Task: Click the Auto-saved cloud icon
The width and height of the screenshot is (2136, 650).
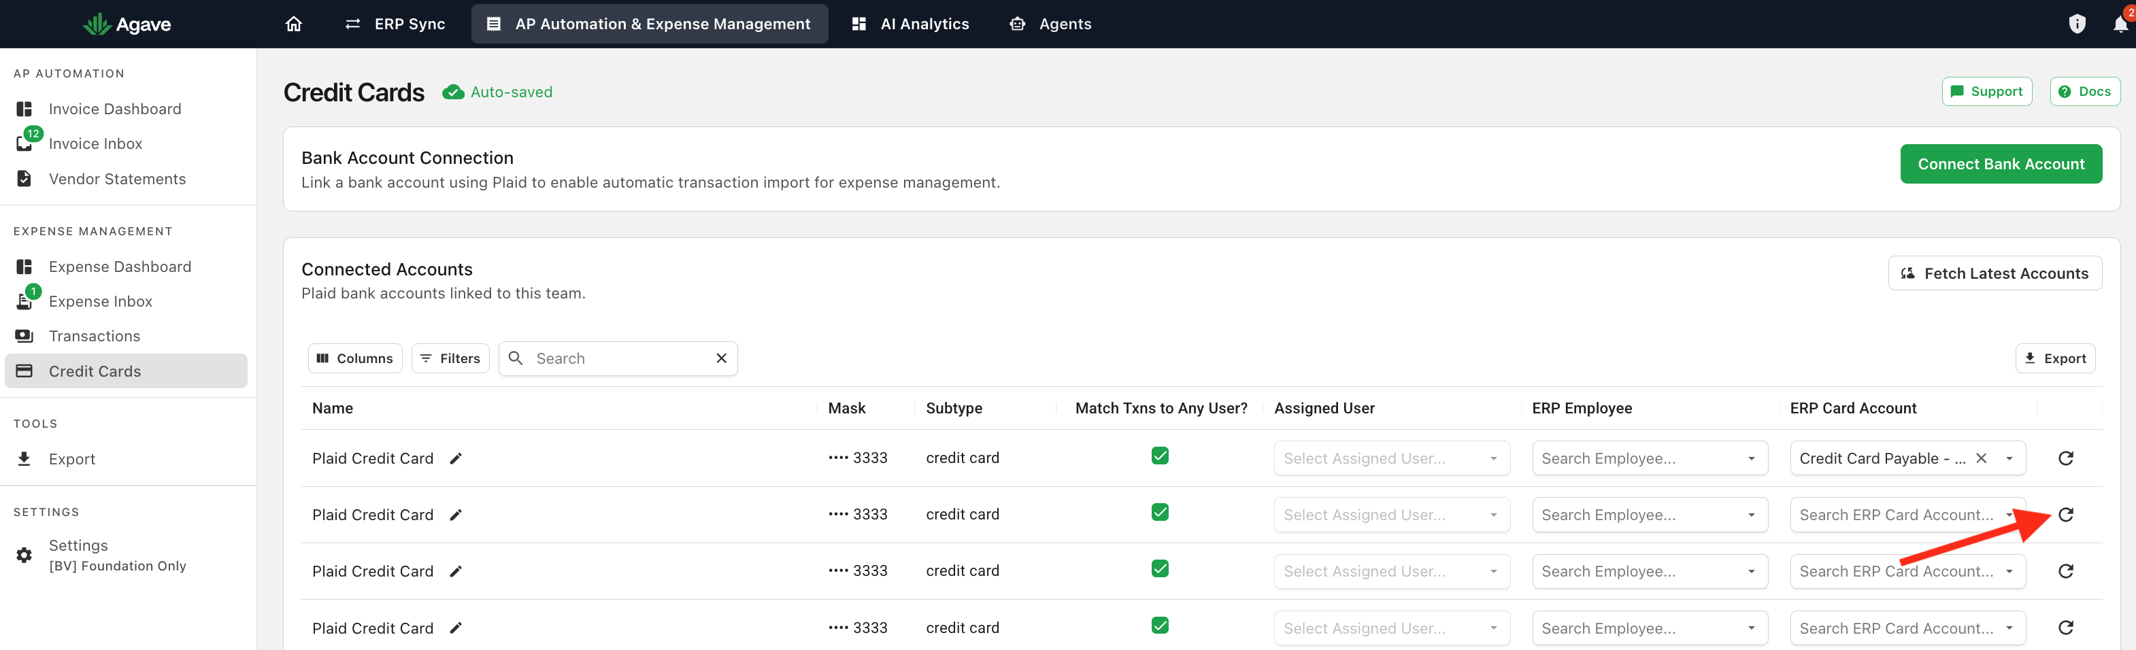Action: (x=453, y=92)
